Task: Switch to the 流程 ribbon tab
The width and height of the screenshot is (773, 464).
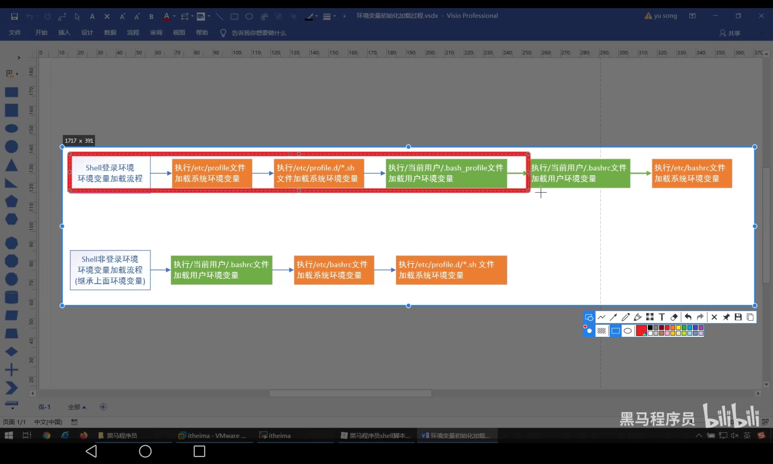Action: coord(133,32)
